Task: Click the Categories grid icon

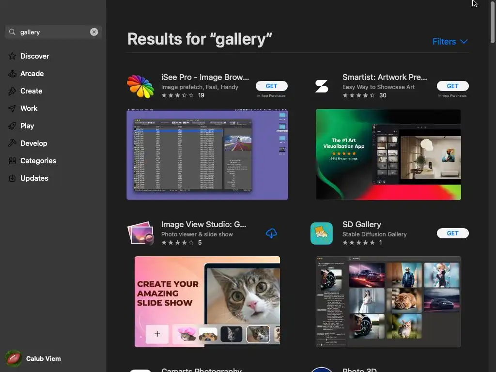Action: pos(12,161)
